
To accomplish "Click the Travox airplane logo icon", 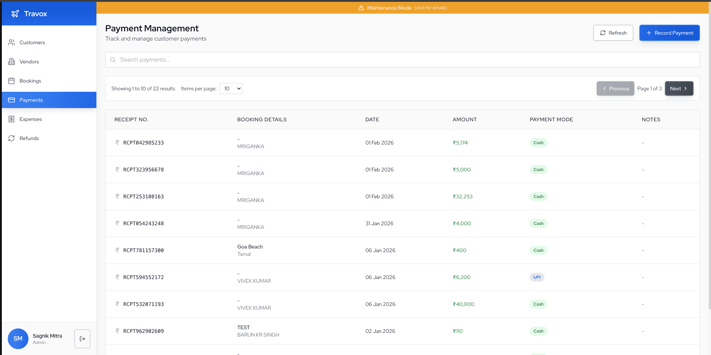I will pos(15,14).
